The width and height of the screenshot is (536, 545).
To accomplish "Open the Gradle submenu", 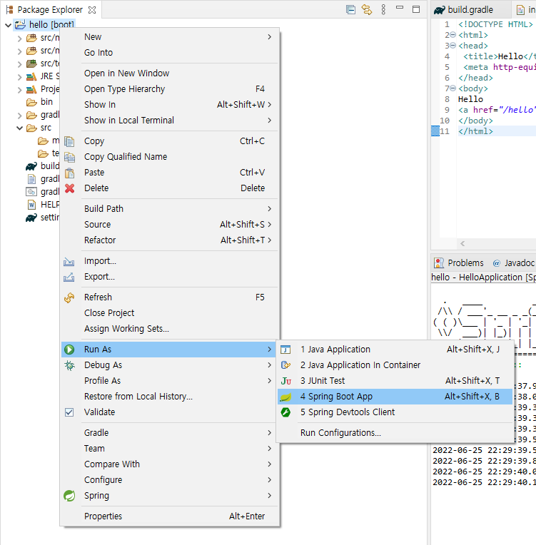I will 170,433.
